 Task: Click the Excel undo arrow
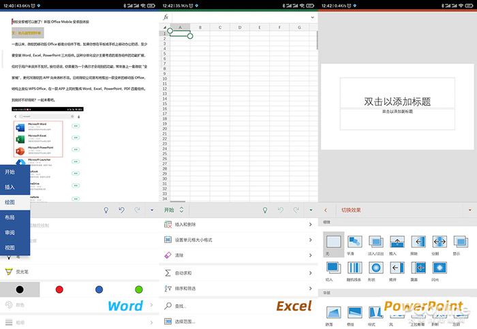(281, 210)
